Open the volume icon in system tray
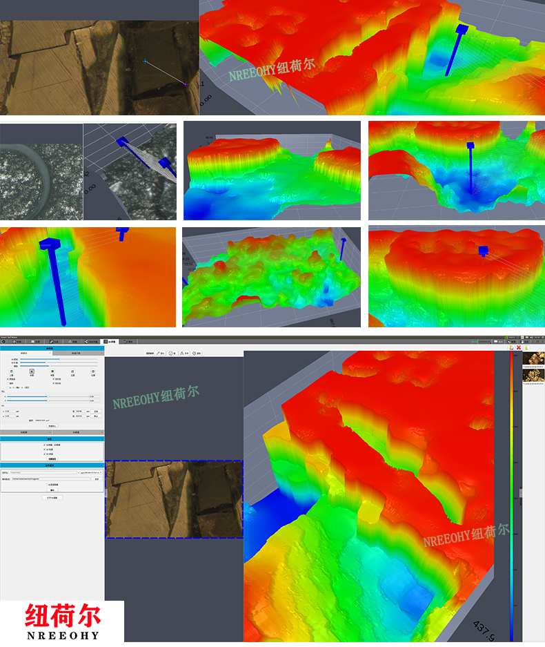The width and height of the screenshot is (545, 647). [x=531, y=338]
